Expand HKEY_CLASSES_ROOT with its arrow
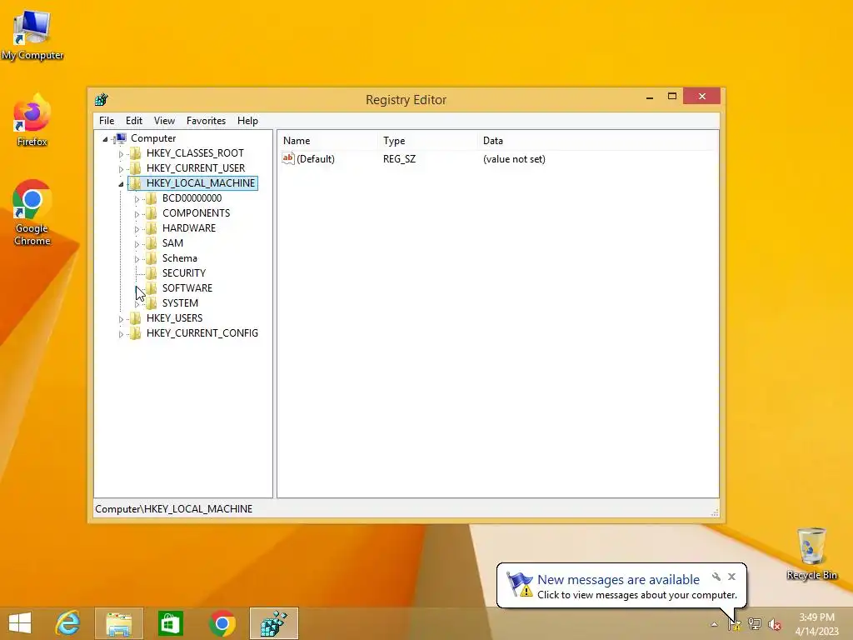The image size is (853, 640). [121, 154]
